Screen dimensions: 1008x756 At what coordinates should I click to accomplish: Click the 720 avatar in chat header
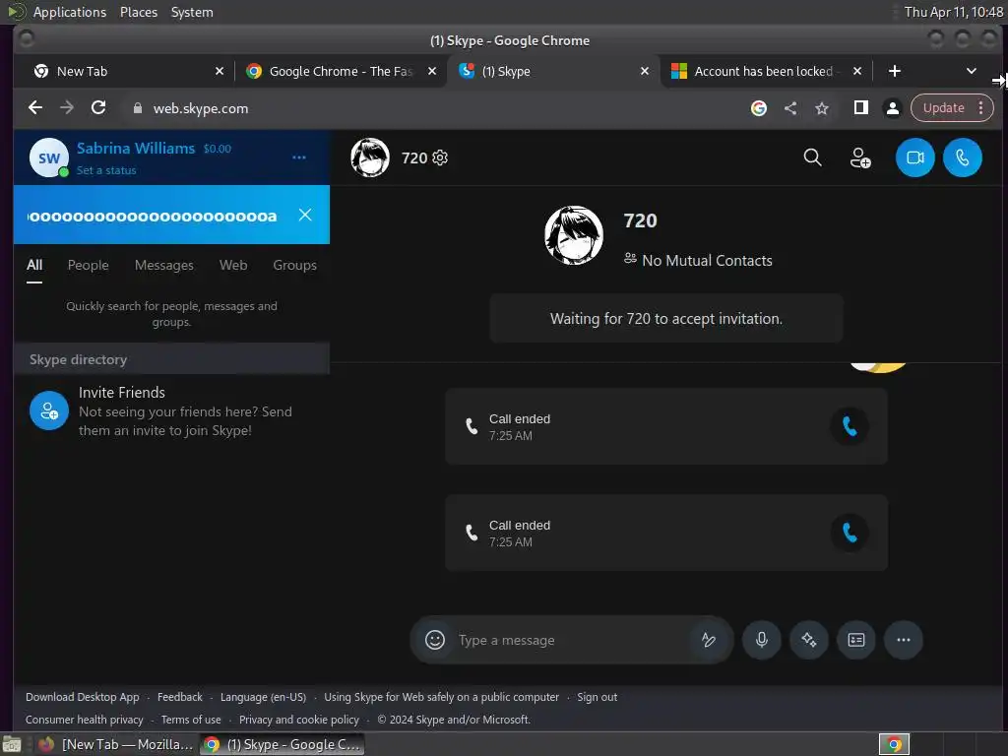370,157
